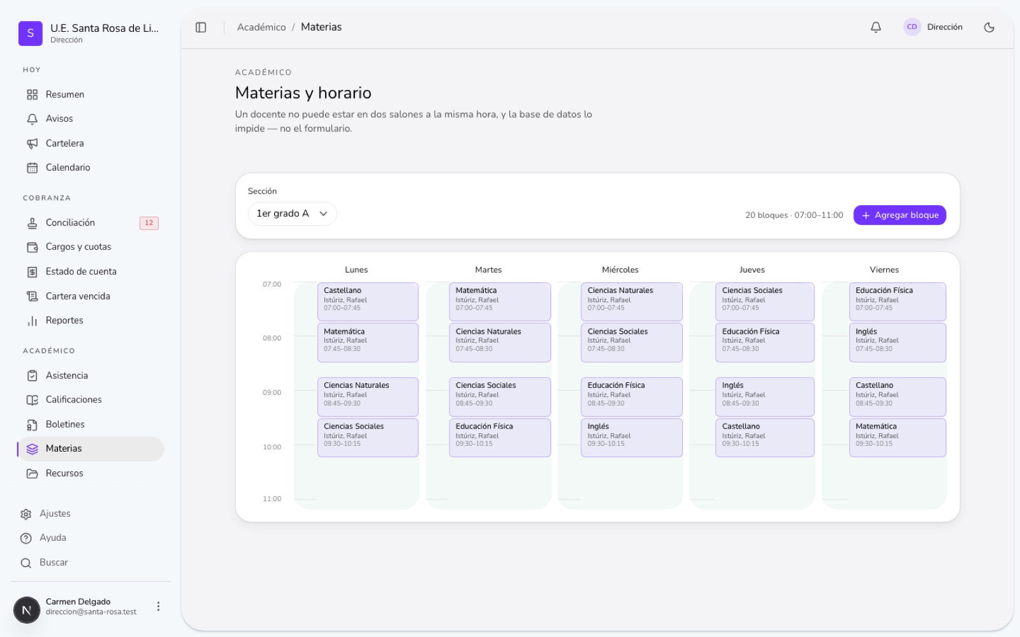Screen dimensions: 1020x637
Task: Click the 20 bloques · 07:00–11:00 summary
Action: coord(794,215)
